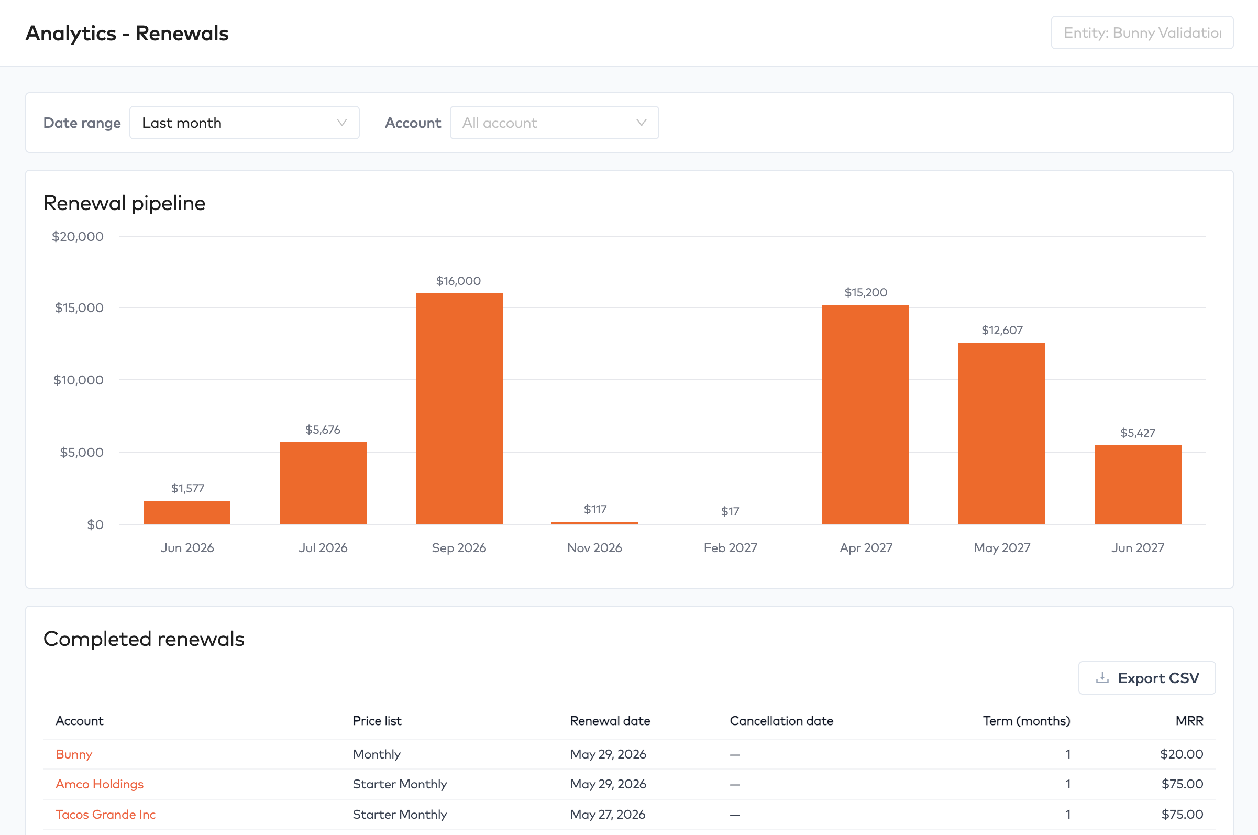Click May 29, 2026 date in Amco row

tap(608, 784)
